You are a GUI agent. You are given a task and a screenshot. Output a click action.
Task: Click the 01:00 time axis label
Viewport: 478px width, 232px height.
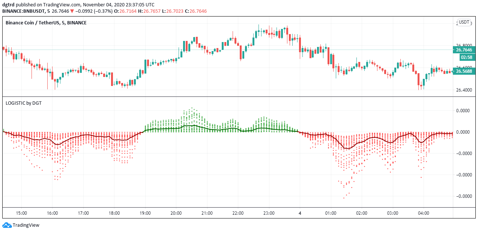point(331,213)
